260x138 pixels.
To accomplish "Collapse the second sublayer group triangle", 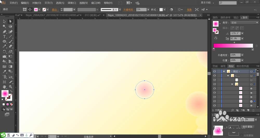I will pos(228,76).
